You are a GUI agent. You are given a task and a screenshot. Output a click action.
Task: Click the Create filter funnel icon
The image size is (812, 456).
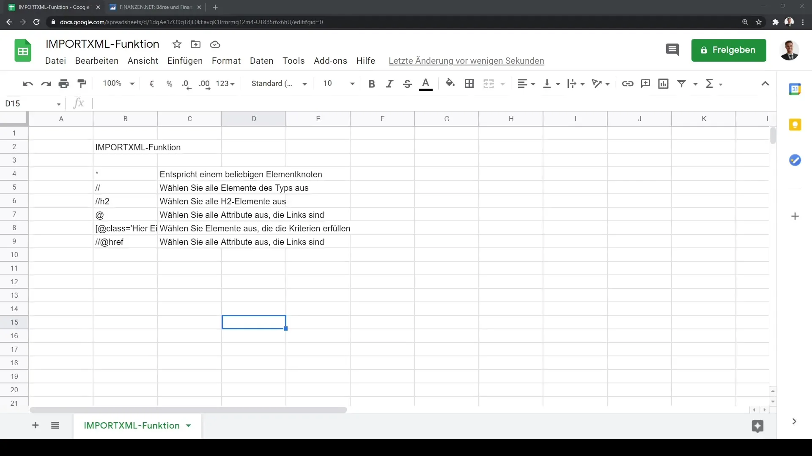coord(681,84)
